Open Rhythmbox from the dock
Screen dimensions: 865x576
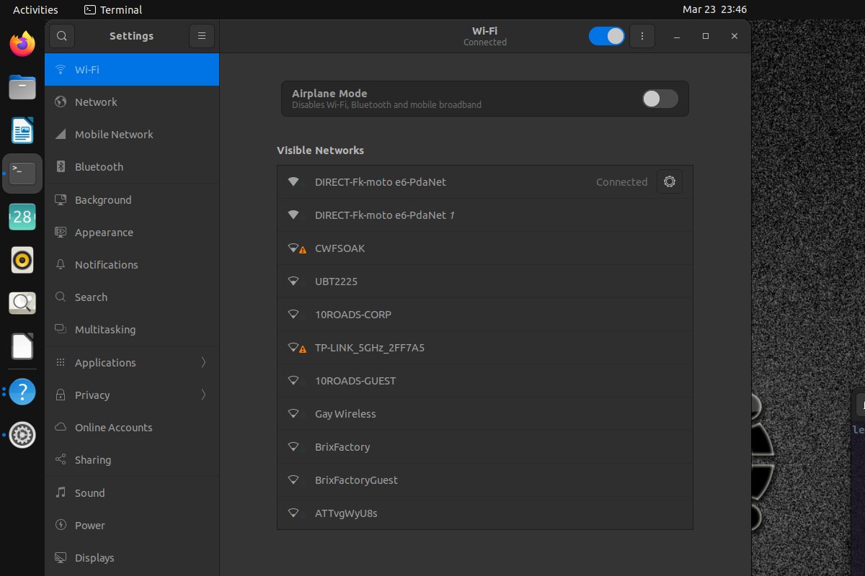tap(22, 260)
